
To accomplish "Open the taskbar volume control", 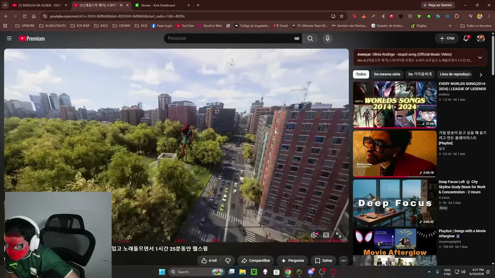I will point(463,272).
